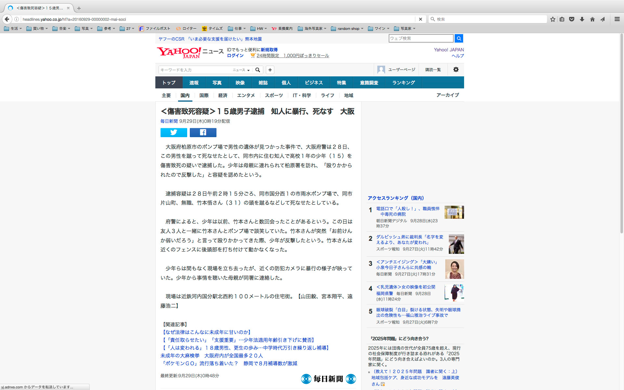This screenshot has height=390, width=624.
Task: Click the キーワードを入力 search field
Action: click(x=195, y=70)
